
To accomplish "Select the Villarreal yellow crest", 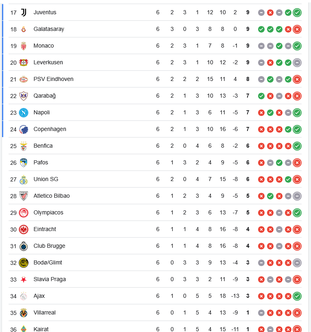I will (24, 313).
